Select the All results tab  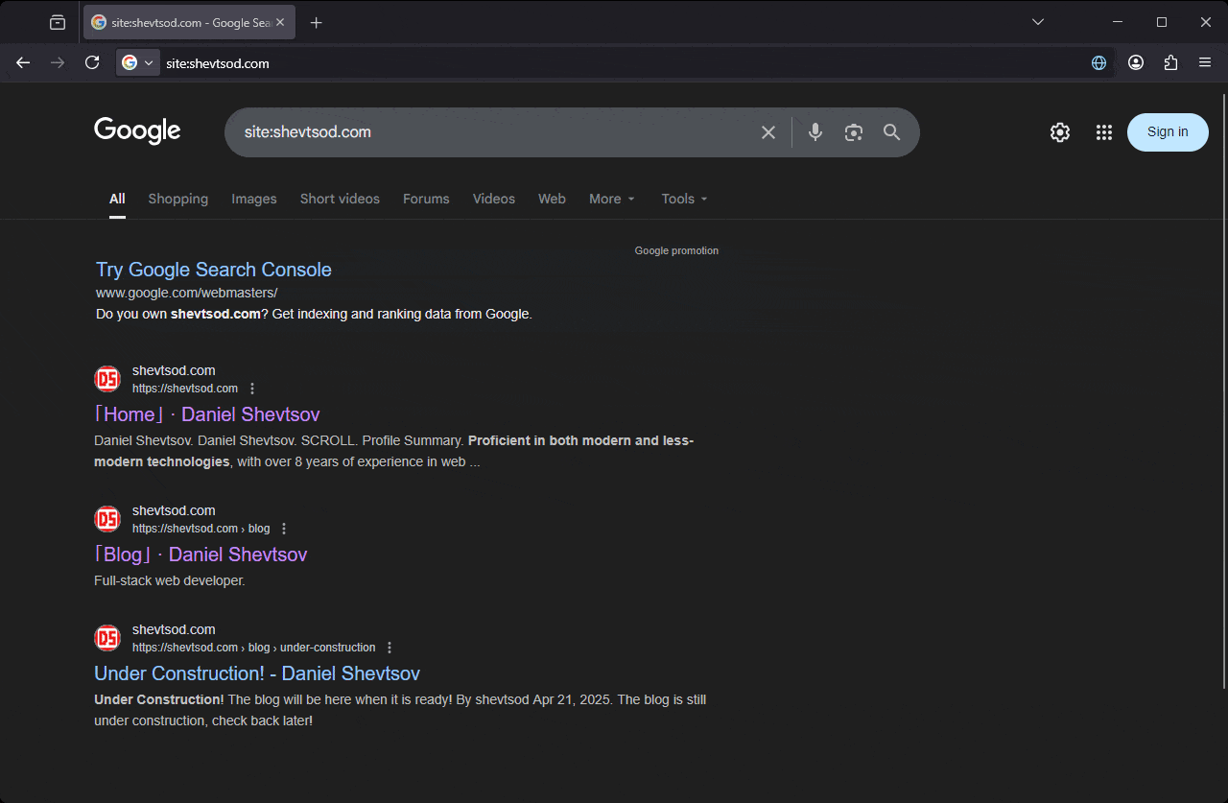click(x=117, y=199)
